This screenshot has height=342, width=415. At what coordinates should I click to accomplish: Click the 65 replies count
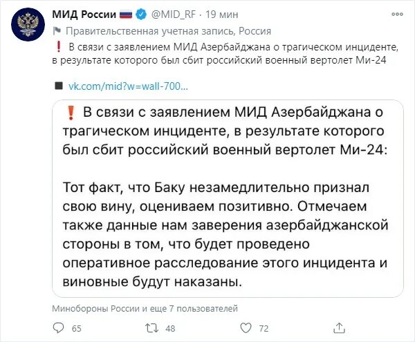tap(77, 328)
